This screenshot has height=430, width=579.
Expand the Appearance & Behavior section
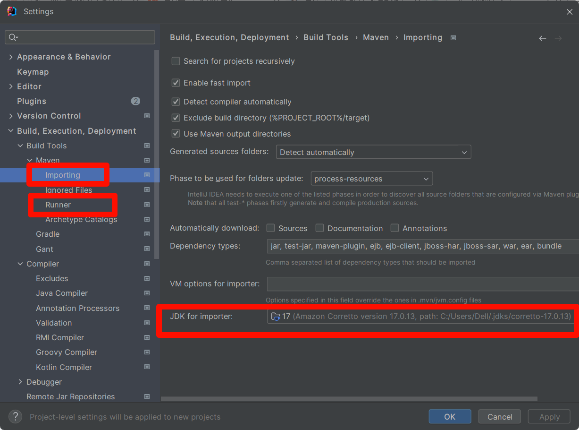11,57
